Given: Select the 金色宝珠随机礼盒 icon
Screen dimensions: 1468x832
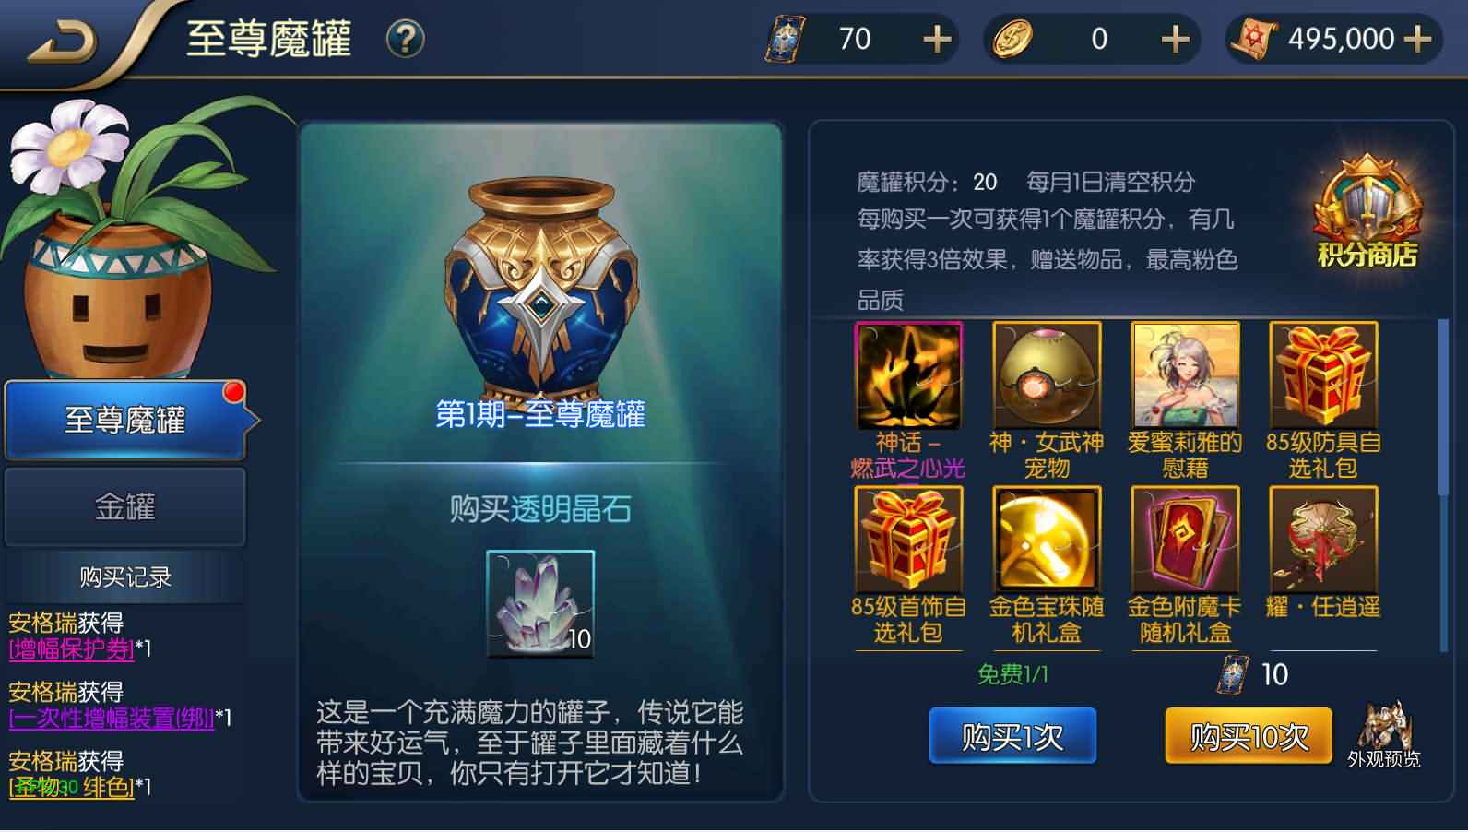Looking at the screenshot, I should coord(1047,540).
